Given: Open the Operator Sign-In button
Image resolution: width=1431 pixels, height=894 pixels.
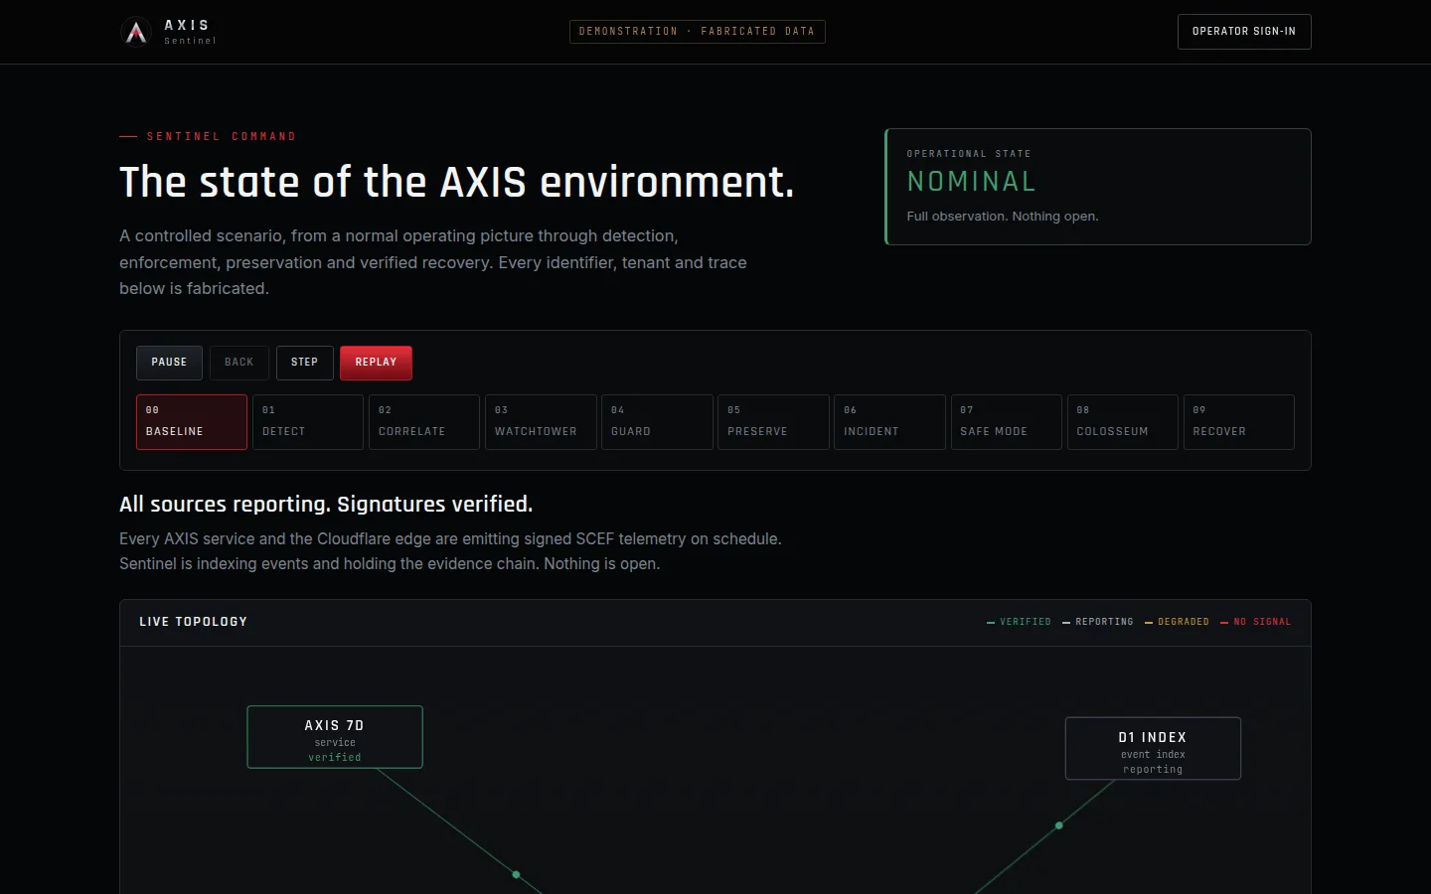Looking at the screenshot, I should point(1244,32).
